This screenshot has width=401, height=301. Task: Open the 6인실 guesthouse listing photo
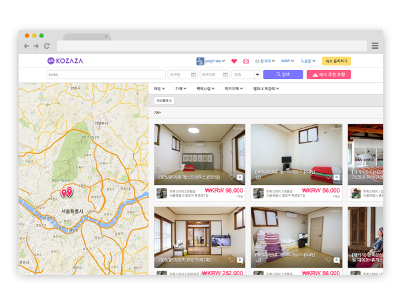(x=199, y=155)
